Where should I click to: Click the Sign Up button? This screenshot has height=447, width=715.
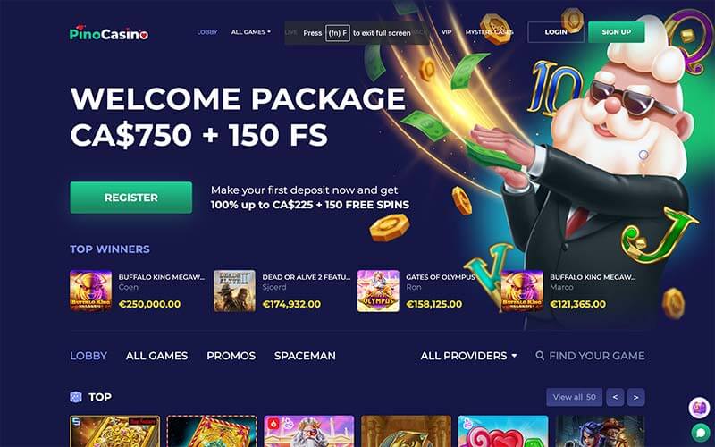(x=617, y=32)
